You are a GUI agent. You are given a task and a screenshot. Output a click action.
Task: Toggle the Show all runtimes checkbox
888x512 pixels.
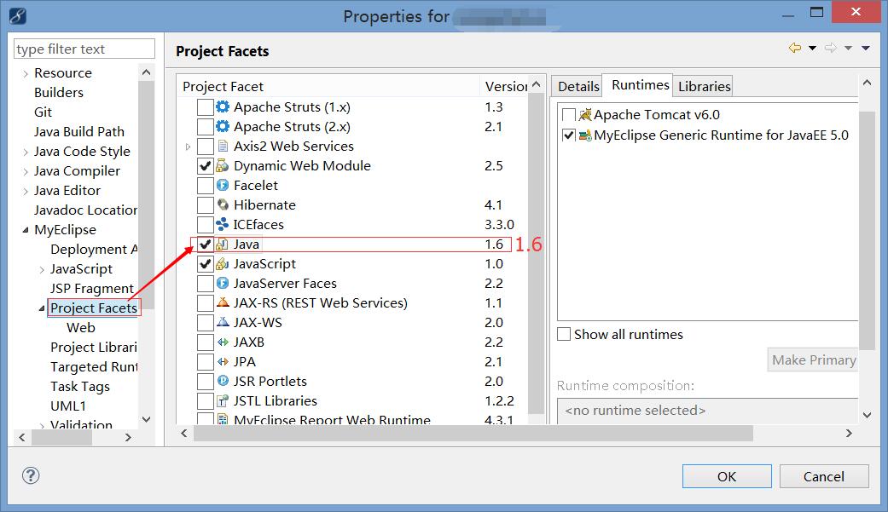click(x=564, y=334)
